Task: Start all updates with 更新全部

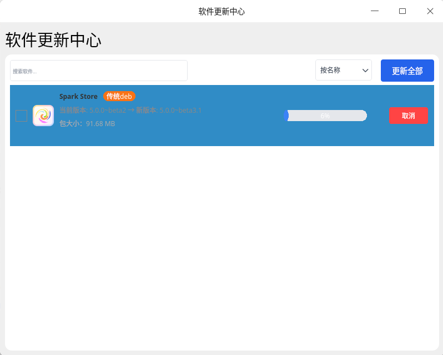Action: 407,71
